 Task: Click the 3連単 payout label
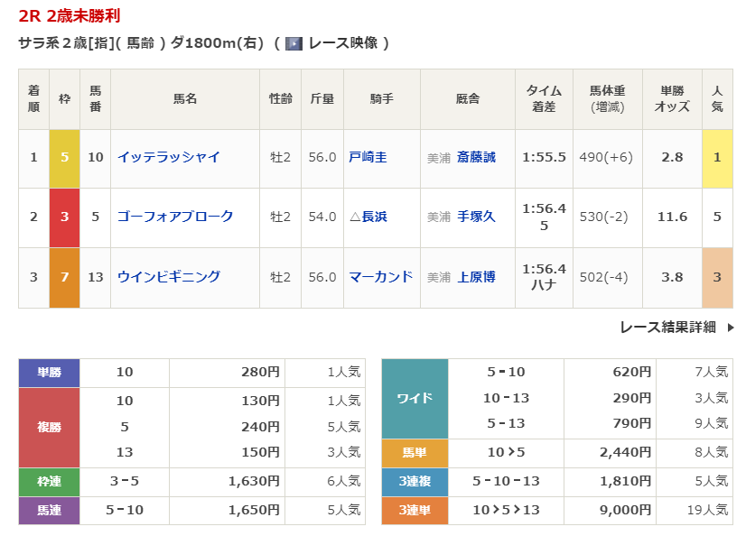click(415, 510)
